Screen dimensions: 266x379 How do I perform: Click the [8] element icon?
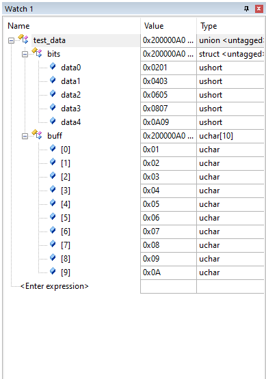click(x=53, y=257)
